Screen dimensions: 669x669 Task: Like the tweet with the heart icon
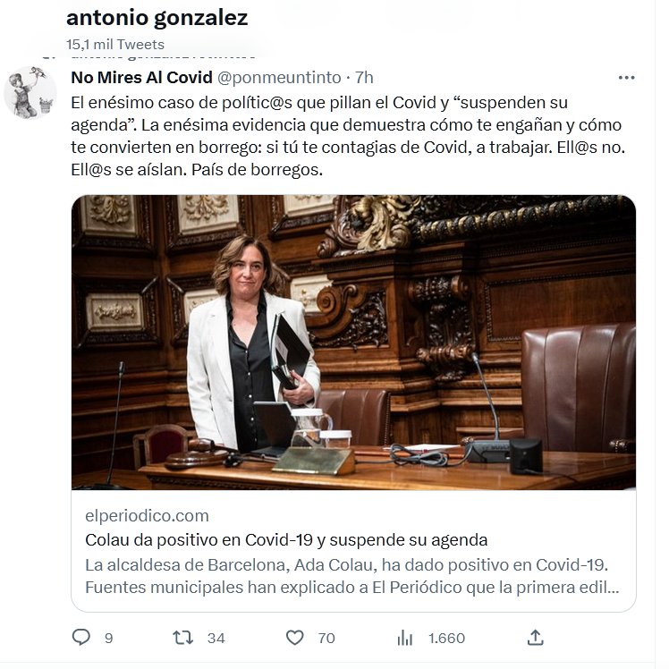294,638
